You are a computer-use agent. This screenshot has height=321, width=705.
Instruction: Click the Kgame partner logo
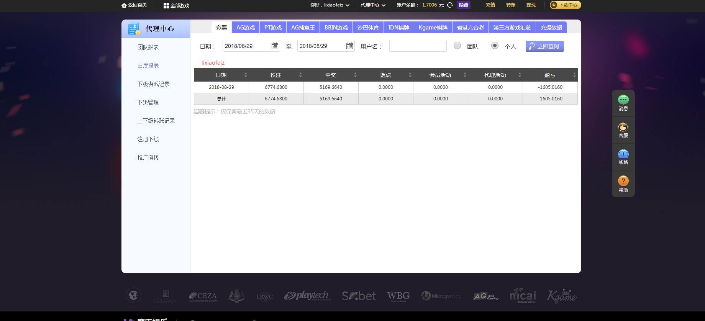pyautogui.click(x=562, y=296)
